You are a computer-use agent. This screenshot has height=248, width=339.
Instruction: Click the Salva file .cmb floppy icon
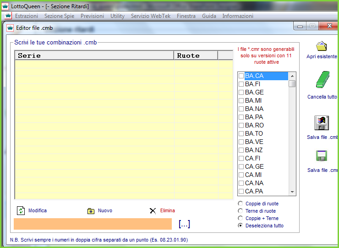[x=322, y=123]
